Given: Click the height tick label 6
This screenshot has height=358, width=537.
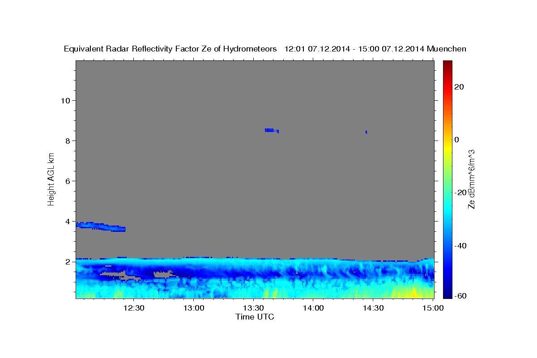Looking at the screenshot, I should 67,181.
